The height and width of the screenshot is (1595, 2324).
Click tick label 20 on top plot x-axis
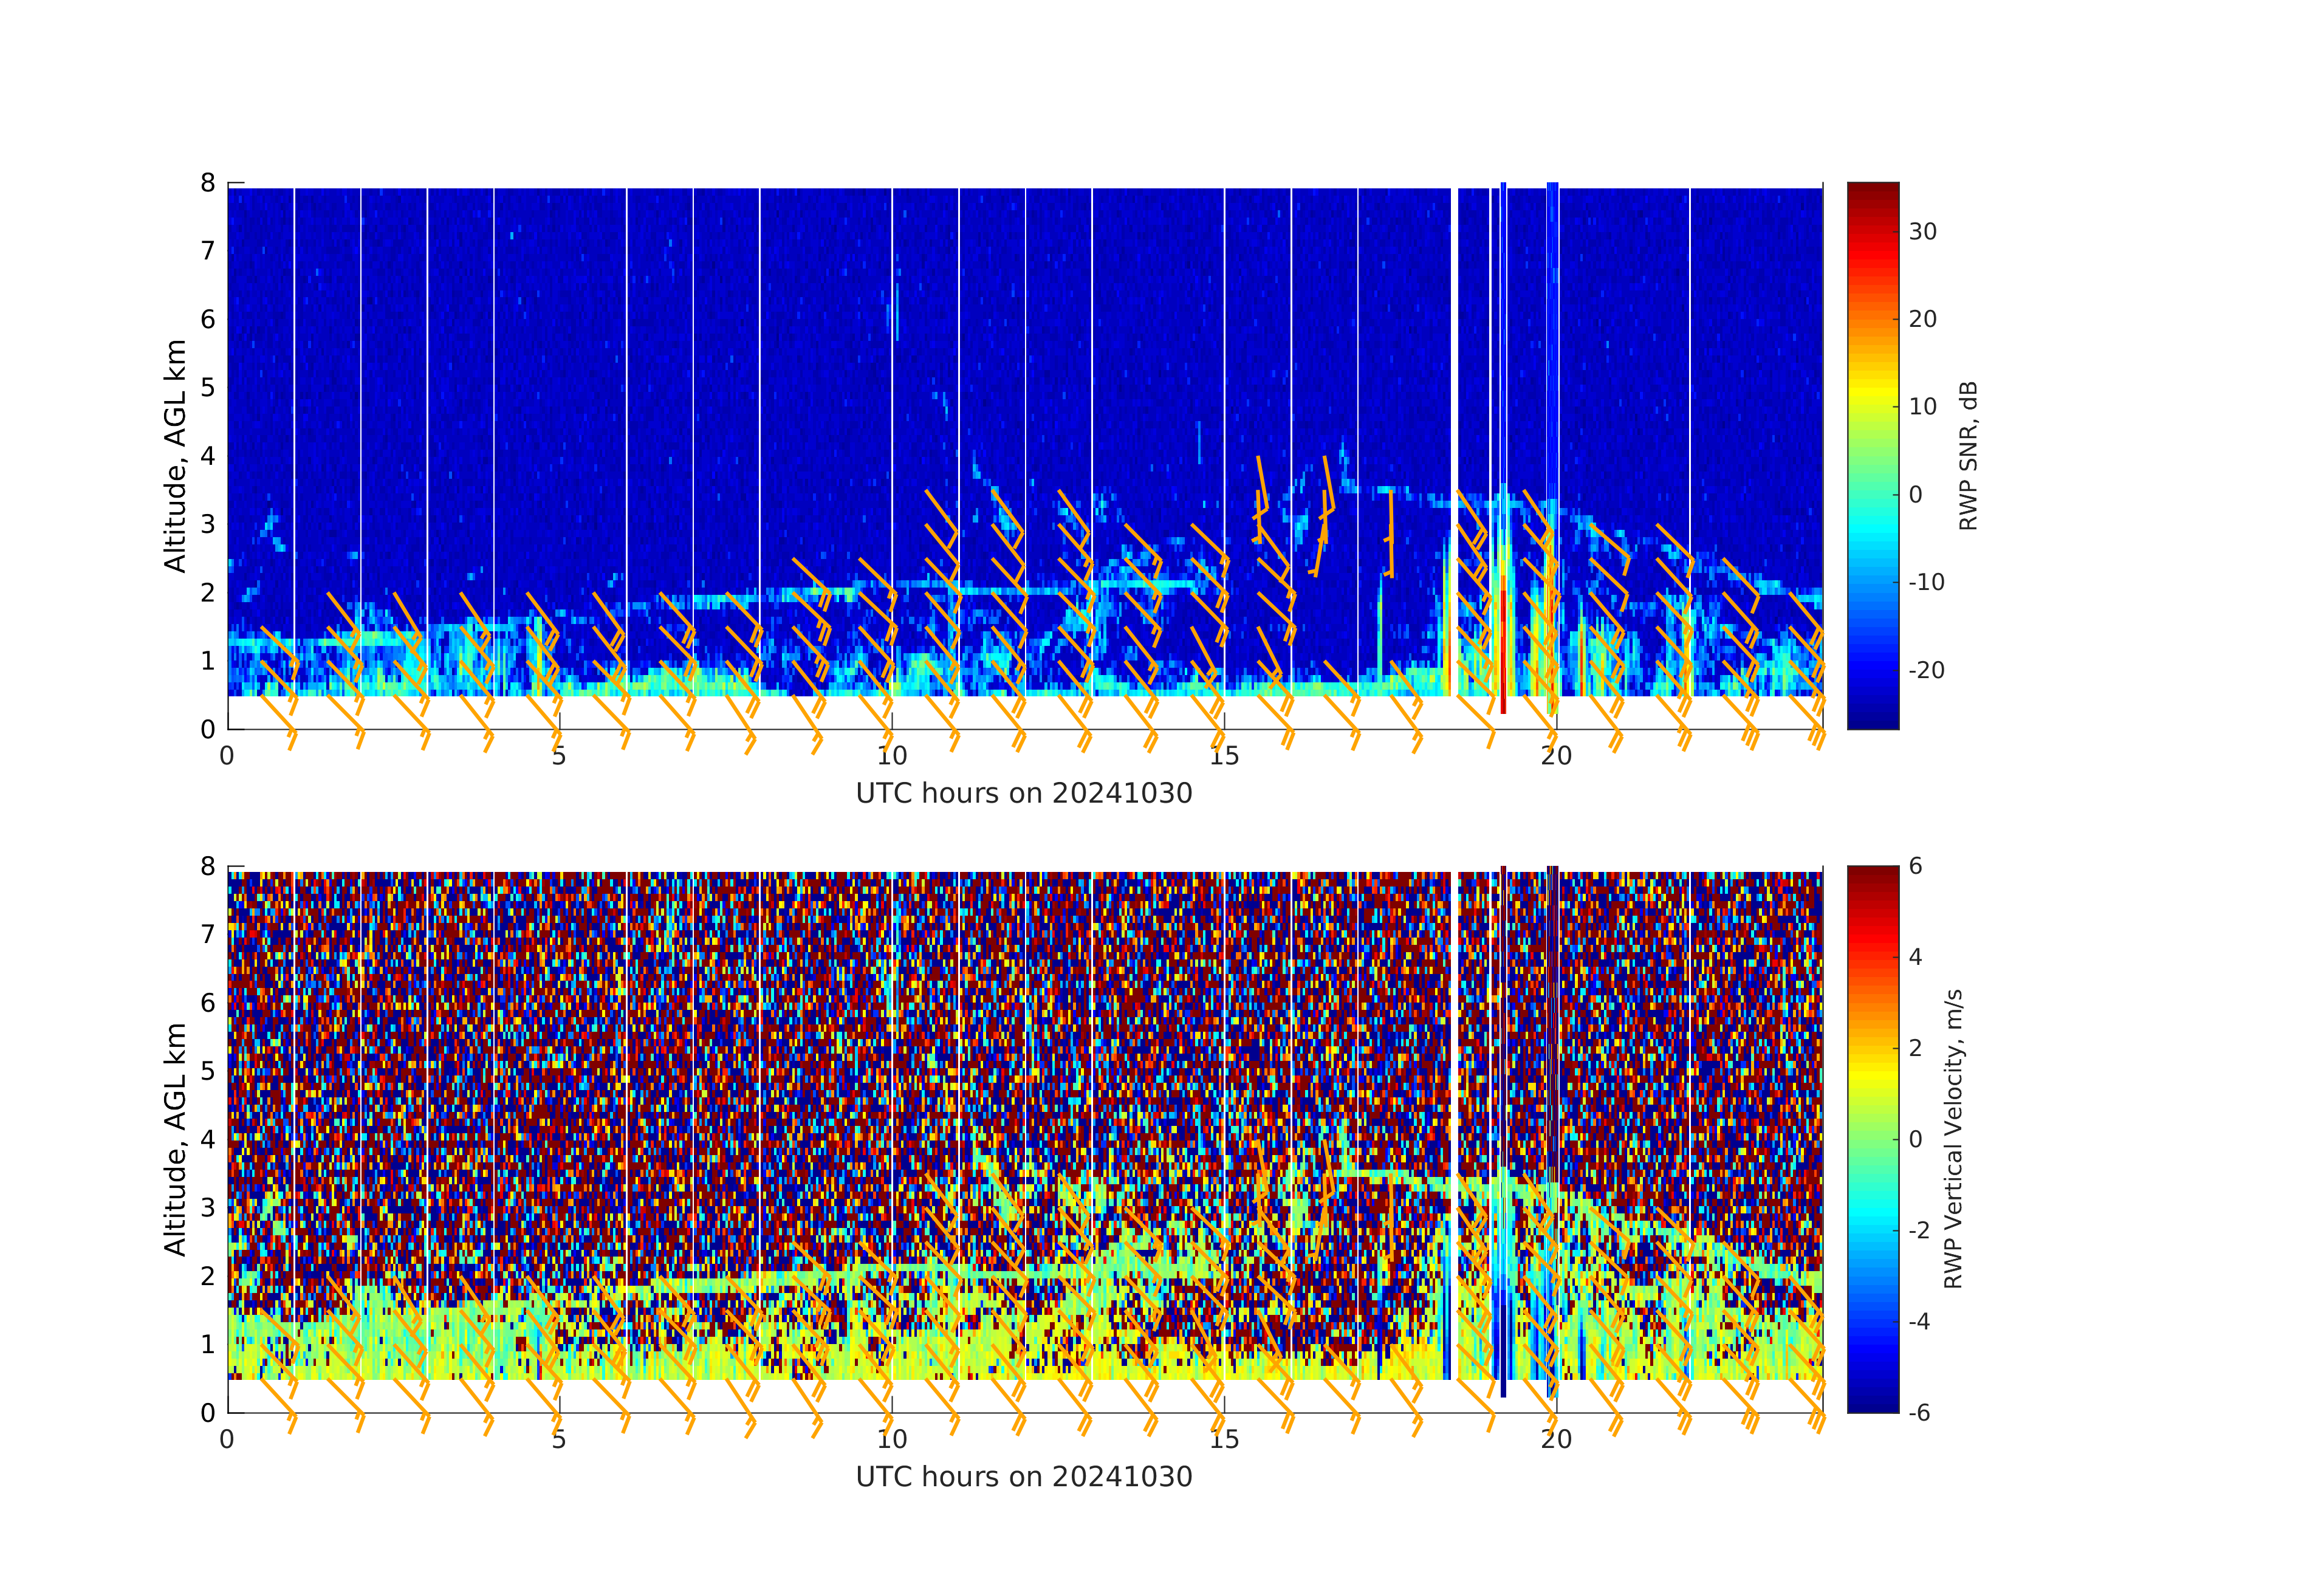tap(1556, 756)
